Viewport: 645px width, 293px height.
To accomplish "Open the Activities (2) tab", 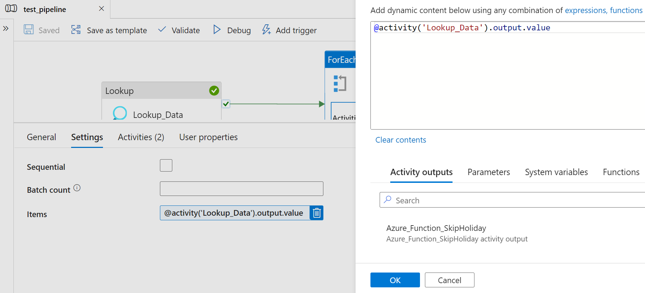I will (x=141, y=137).
